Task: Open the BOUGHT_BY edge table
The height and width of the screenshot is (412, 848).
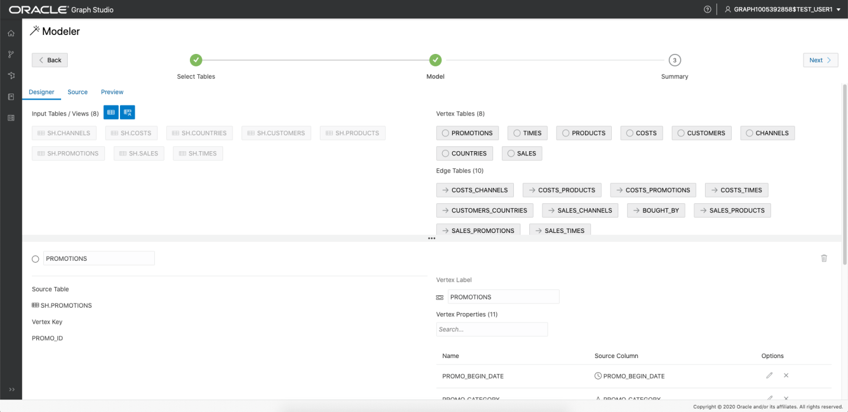Action: [x=656, y=210]
